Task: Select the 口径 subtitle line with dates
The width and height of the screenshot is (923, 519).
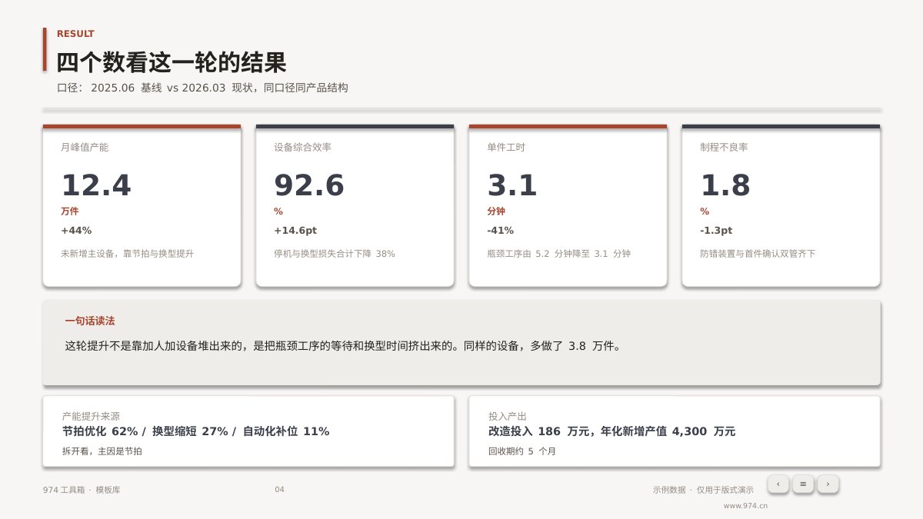Action: (x=202, y=88)
